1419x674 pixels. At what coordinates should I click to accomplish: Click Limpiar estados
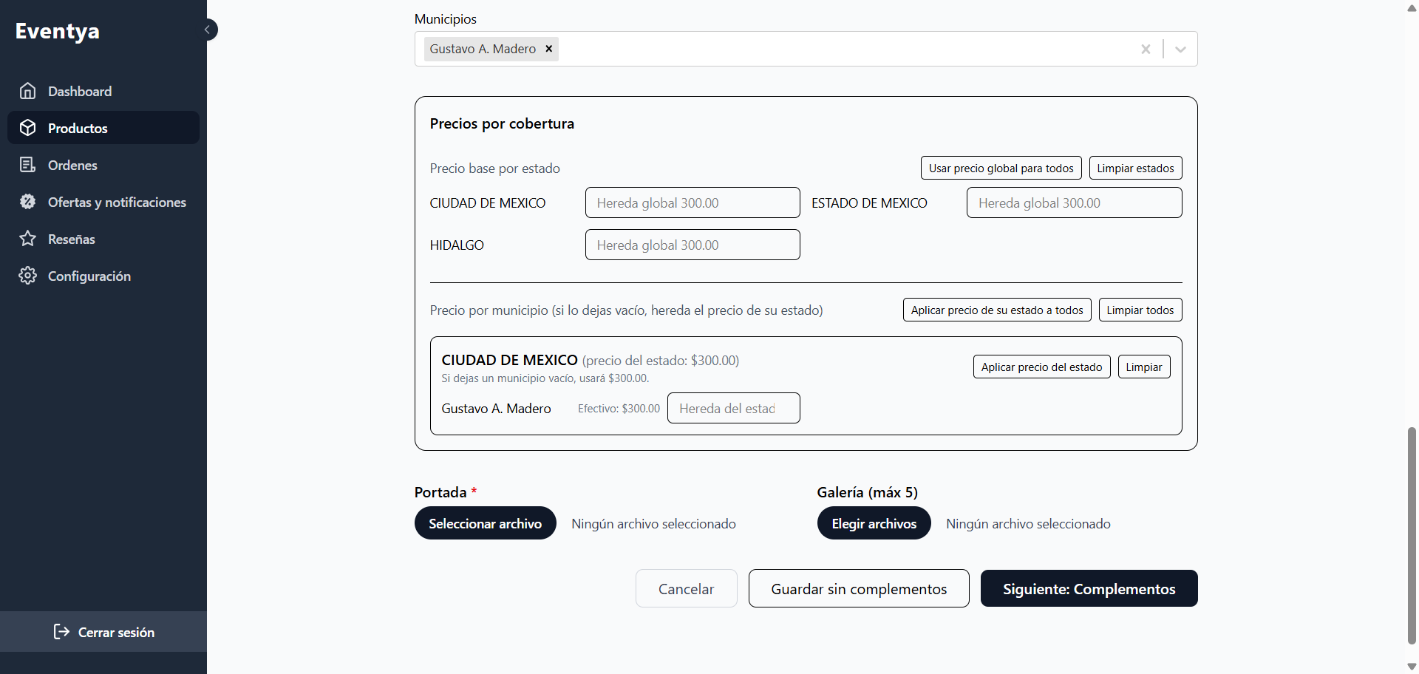pyautogui.click(x=1136, y=168)
